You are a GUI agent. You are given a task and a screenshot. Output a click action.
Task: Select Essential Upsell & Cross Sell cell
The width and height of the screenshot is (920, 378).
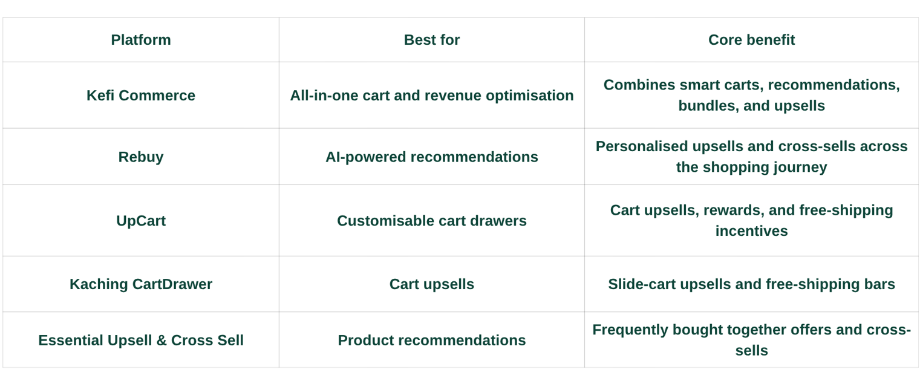(141, 340)
